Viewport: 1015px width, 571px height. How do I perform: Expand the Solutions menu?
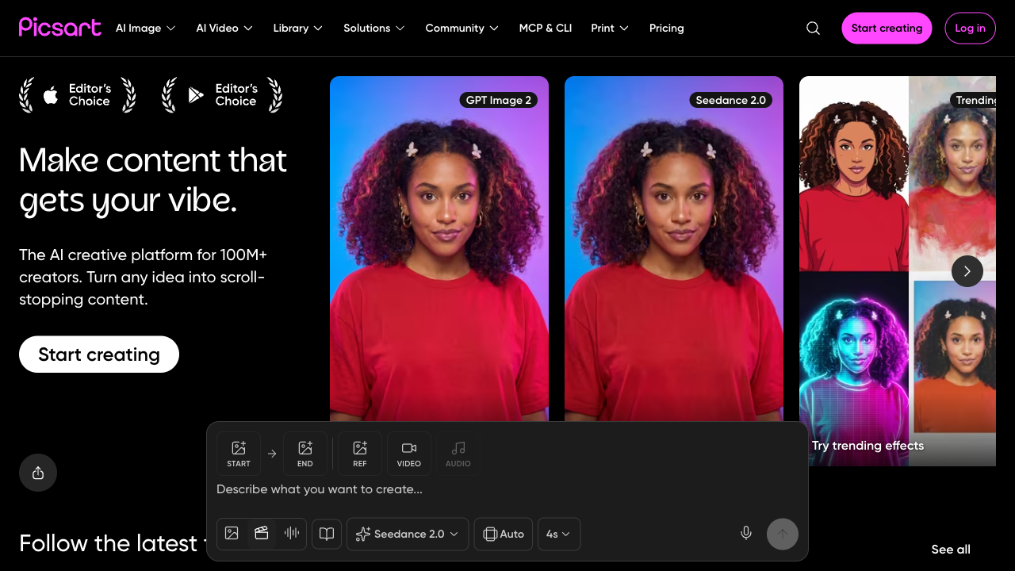point(374,28)
